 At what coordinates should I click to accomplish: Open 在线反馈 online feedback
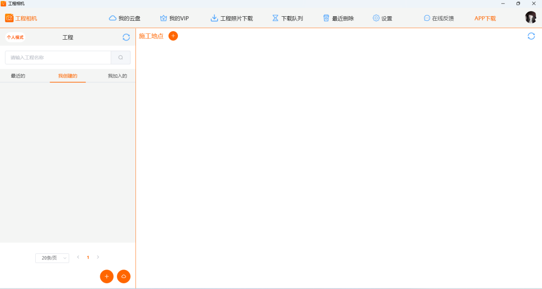click(x=439, y=18)
